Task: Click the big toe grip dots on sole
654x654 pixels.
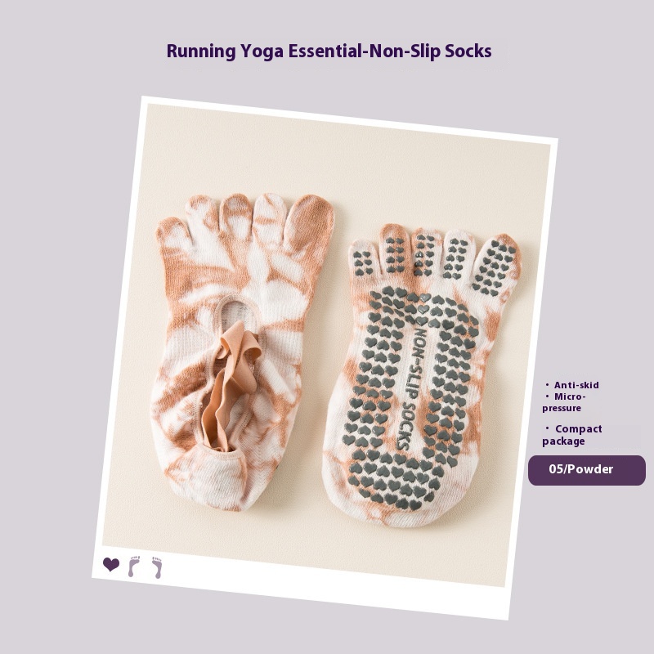Action: (x=495, y=267)
